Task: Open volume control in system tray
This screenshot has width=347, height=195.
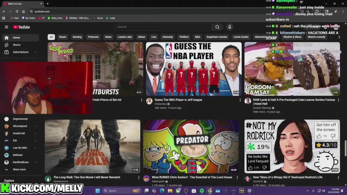Action: pyautogui.click(x=323, y=191)
